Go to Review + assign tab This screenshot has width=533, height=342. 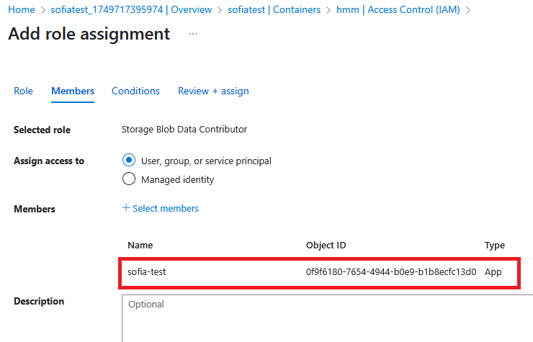[x=213, y=91]
